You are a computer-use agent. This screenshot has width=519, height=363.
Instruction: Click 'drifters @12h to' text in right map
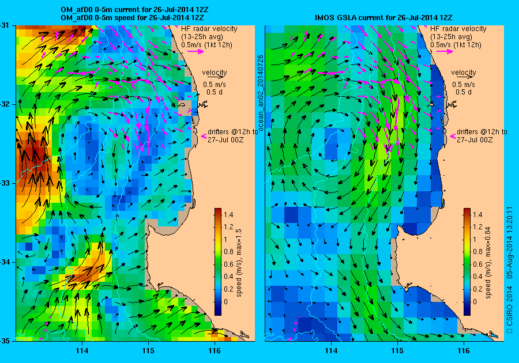pos(482,131)
